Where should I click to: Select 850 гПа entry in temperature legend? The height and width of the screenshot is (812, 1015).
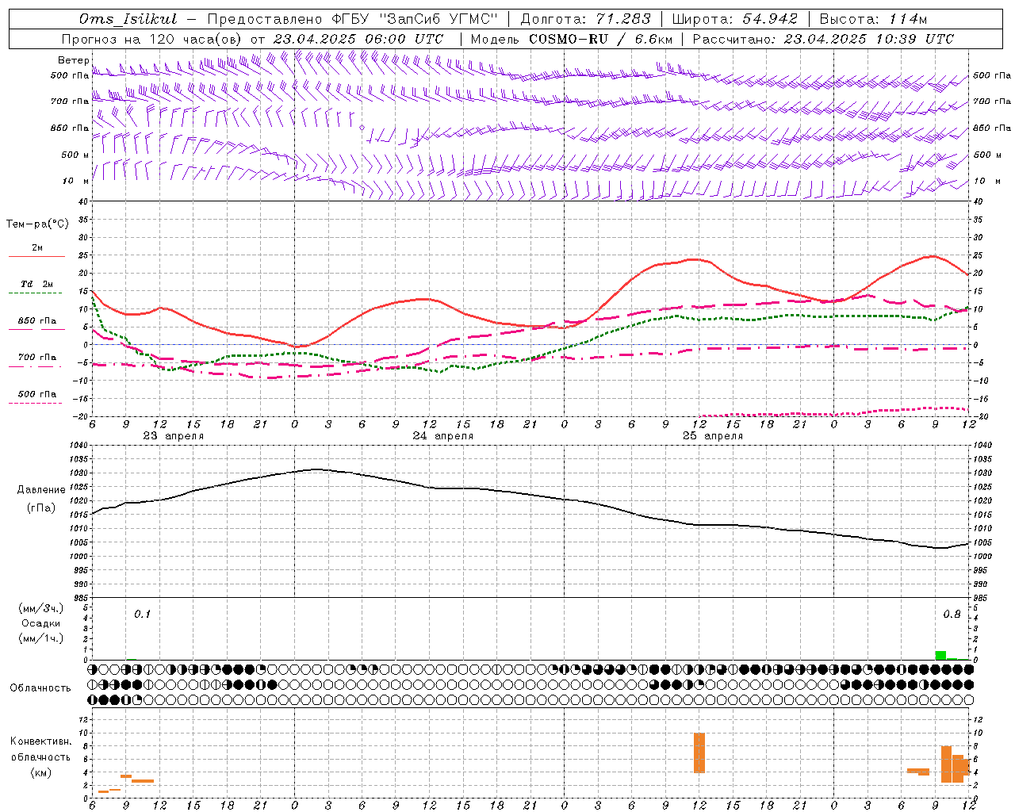coord(37,320)
